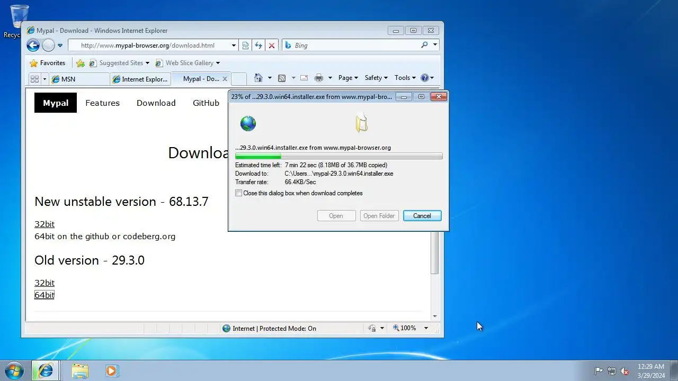Add page with Add to Favorites Bar icon
Screen dimensions: 678x381
81,63
